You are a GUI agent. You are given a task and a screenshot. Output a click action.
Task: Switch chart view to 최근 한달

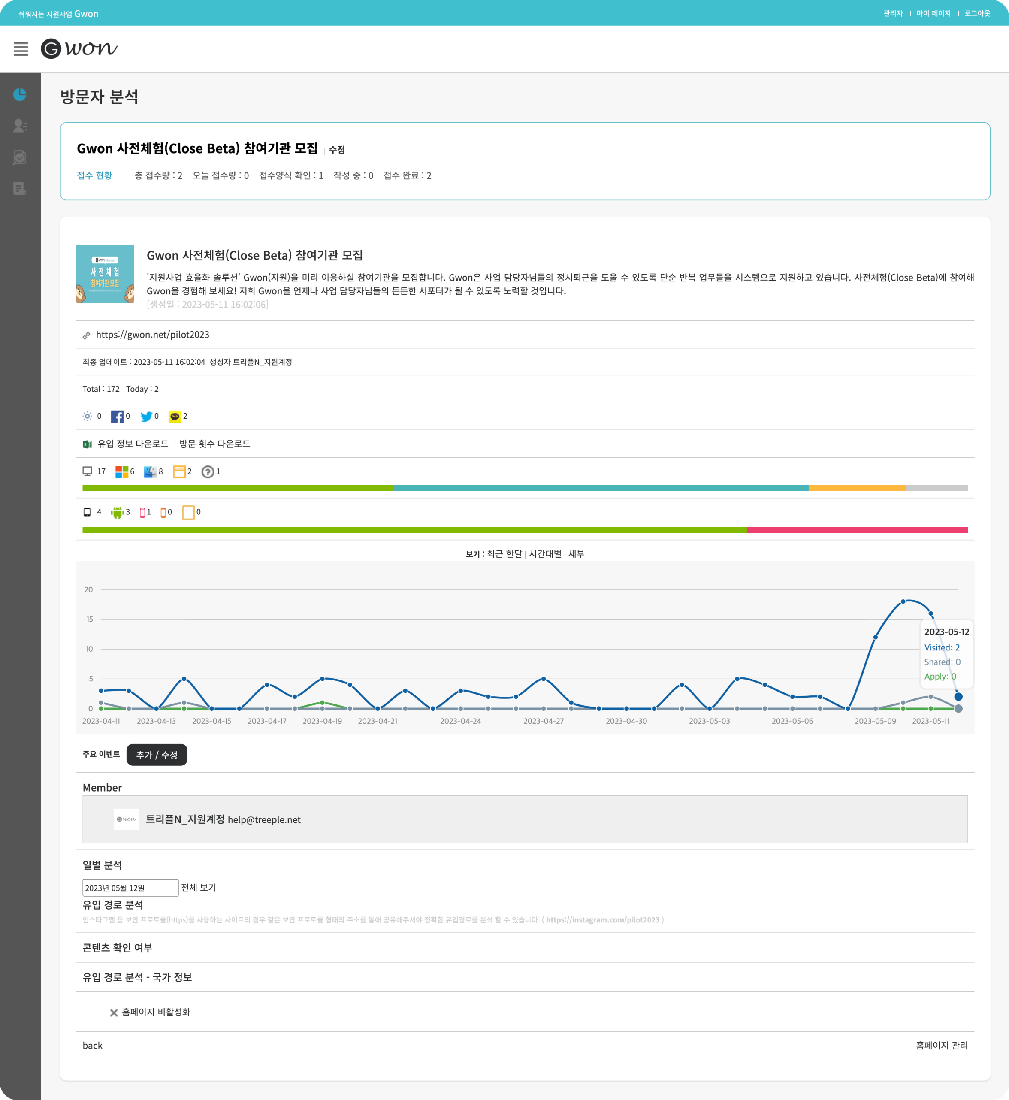coord(504,553)
